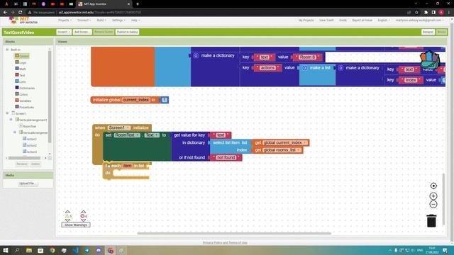This screenshot has width=454, height=255.
Task: Open the Text property dropdown in set block
Action: (152, 135)
